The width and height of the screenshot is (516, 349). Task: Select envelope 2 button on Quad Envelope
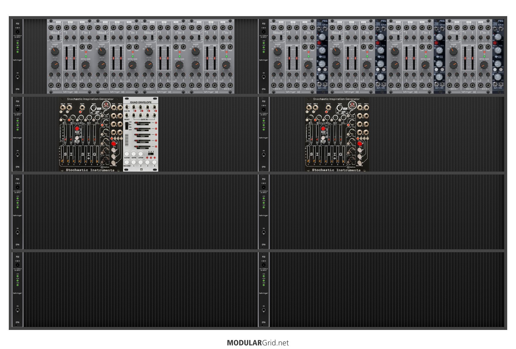(141, 162)
